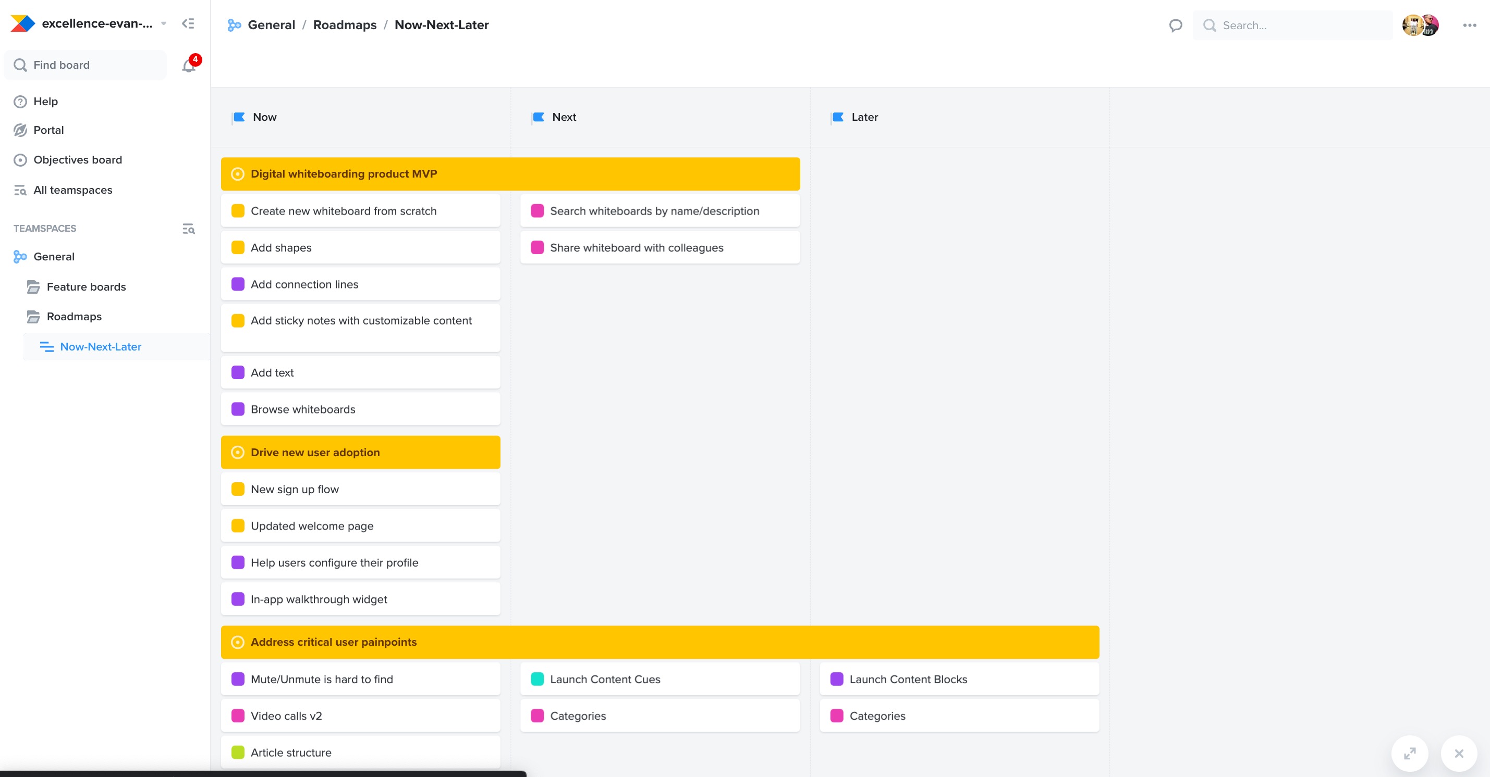Open the Address critical user painpoints objective
The height and width of the screenshot is (777, 1490).
pyautogui.click(x=660, y=643)
